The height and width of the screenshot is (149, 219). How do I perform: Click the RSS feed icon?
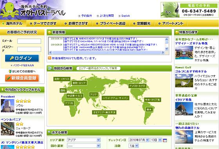[49, 58]
